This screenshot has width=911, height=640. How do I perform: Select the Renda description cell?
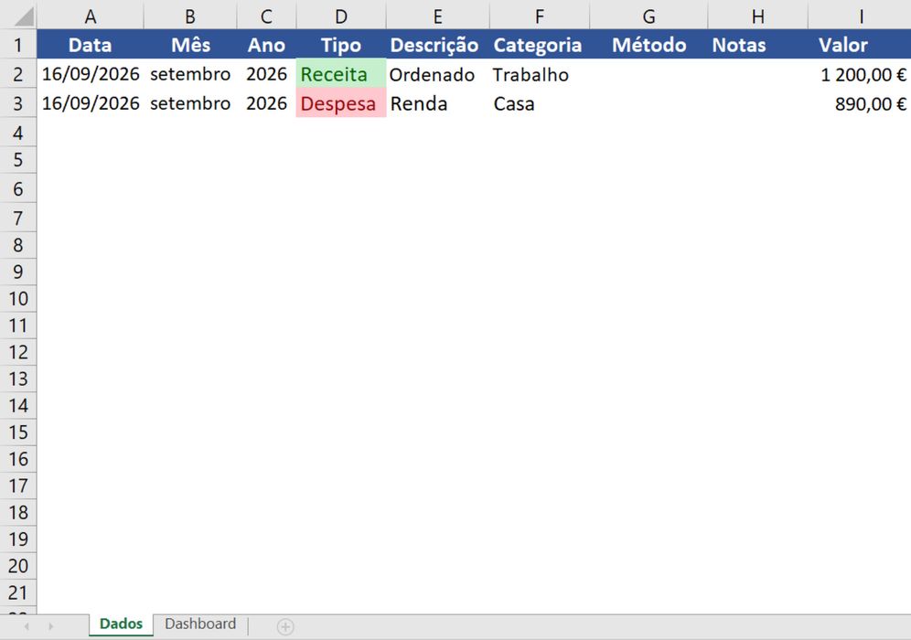coord(437,103)
